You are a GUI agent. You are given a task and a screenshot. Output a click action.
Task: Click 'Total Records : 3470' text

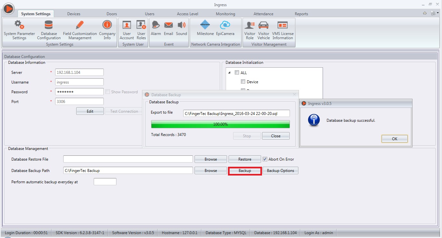pyautogui.click(x=168, y=134)
